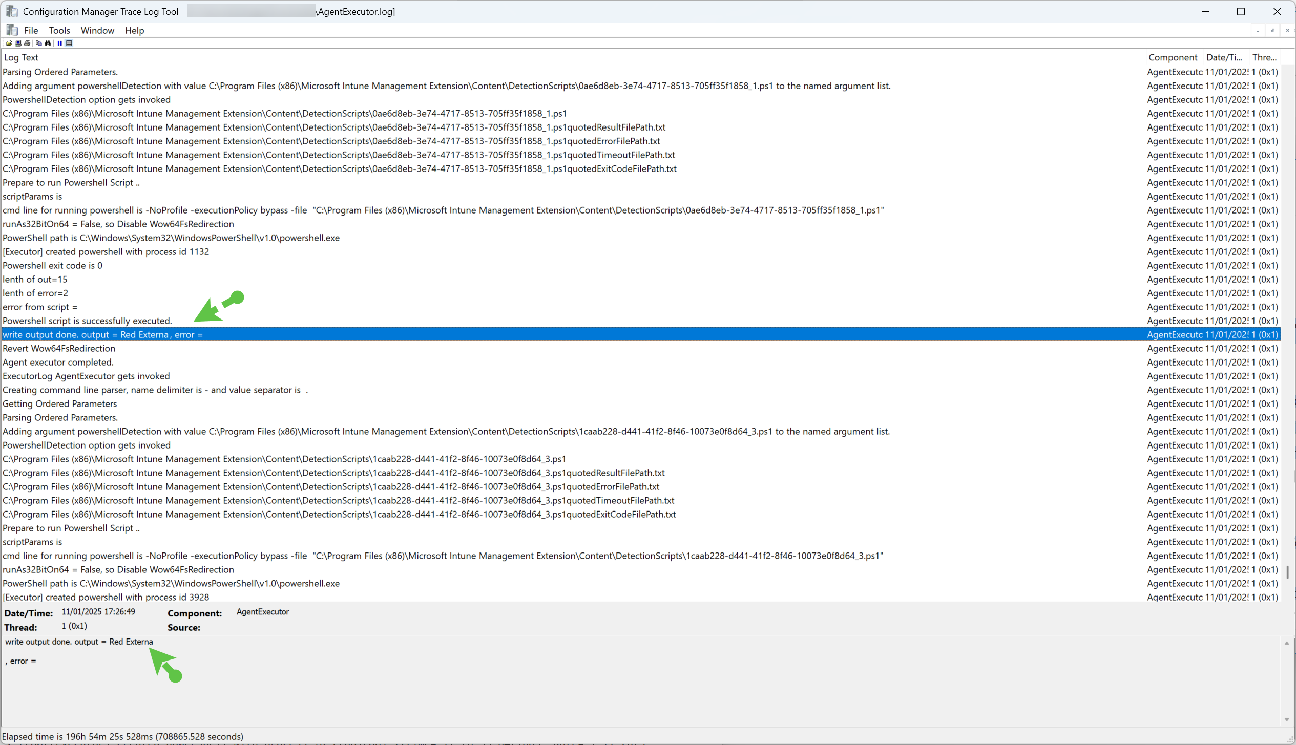Open the Tools menu

59,30
